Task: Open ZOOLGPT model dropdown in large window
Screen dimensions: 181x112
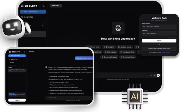Action: 56,6
